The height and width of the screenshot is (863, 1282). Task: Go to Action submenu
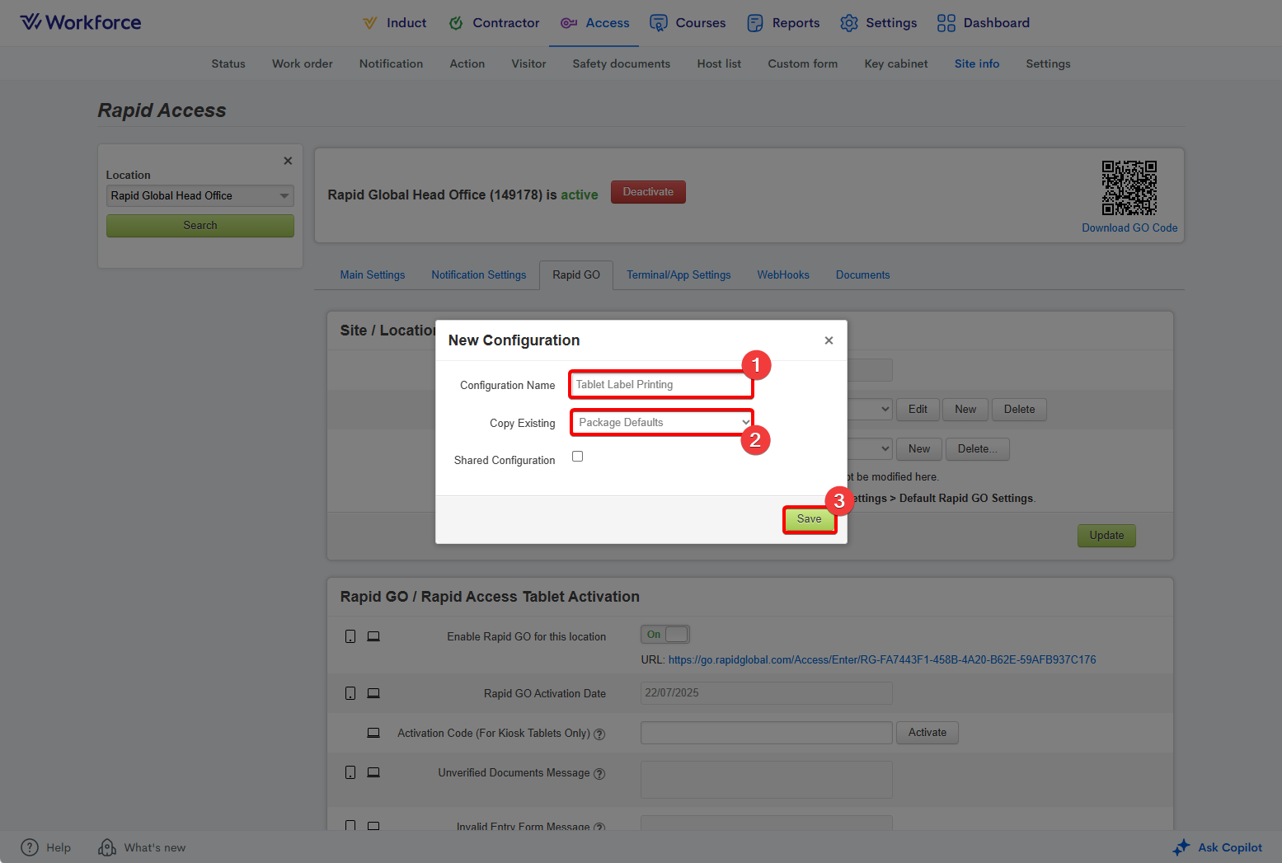click(x=467, y=63)
